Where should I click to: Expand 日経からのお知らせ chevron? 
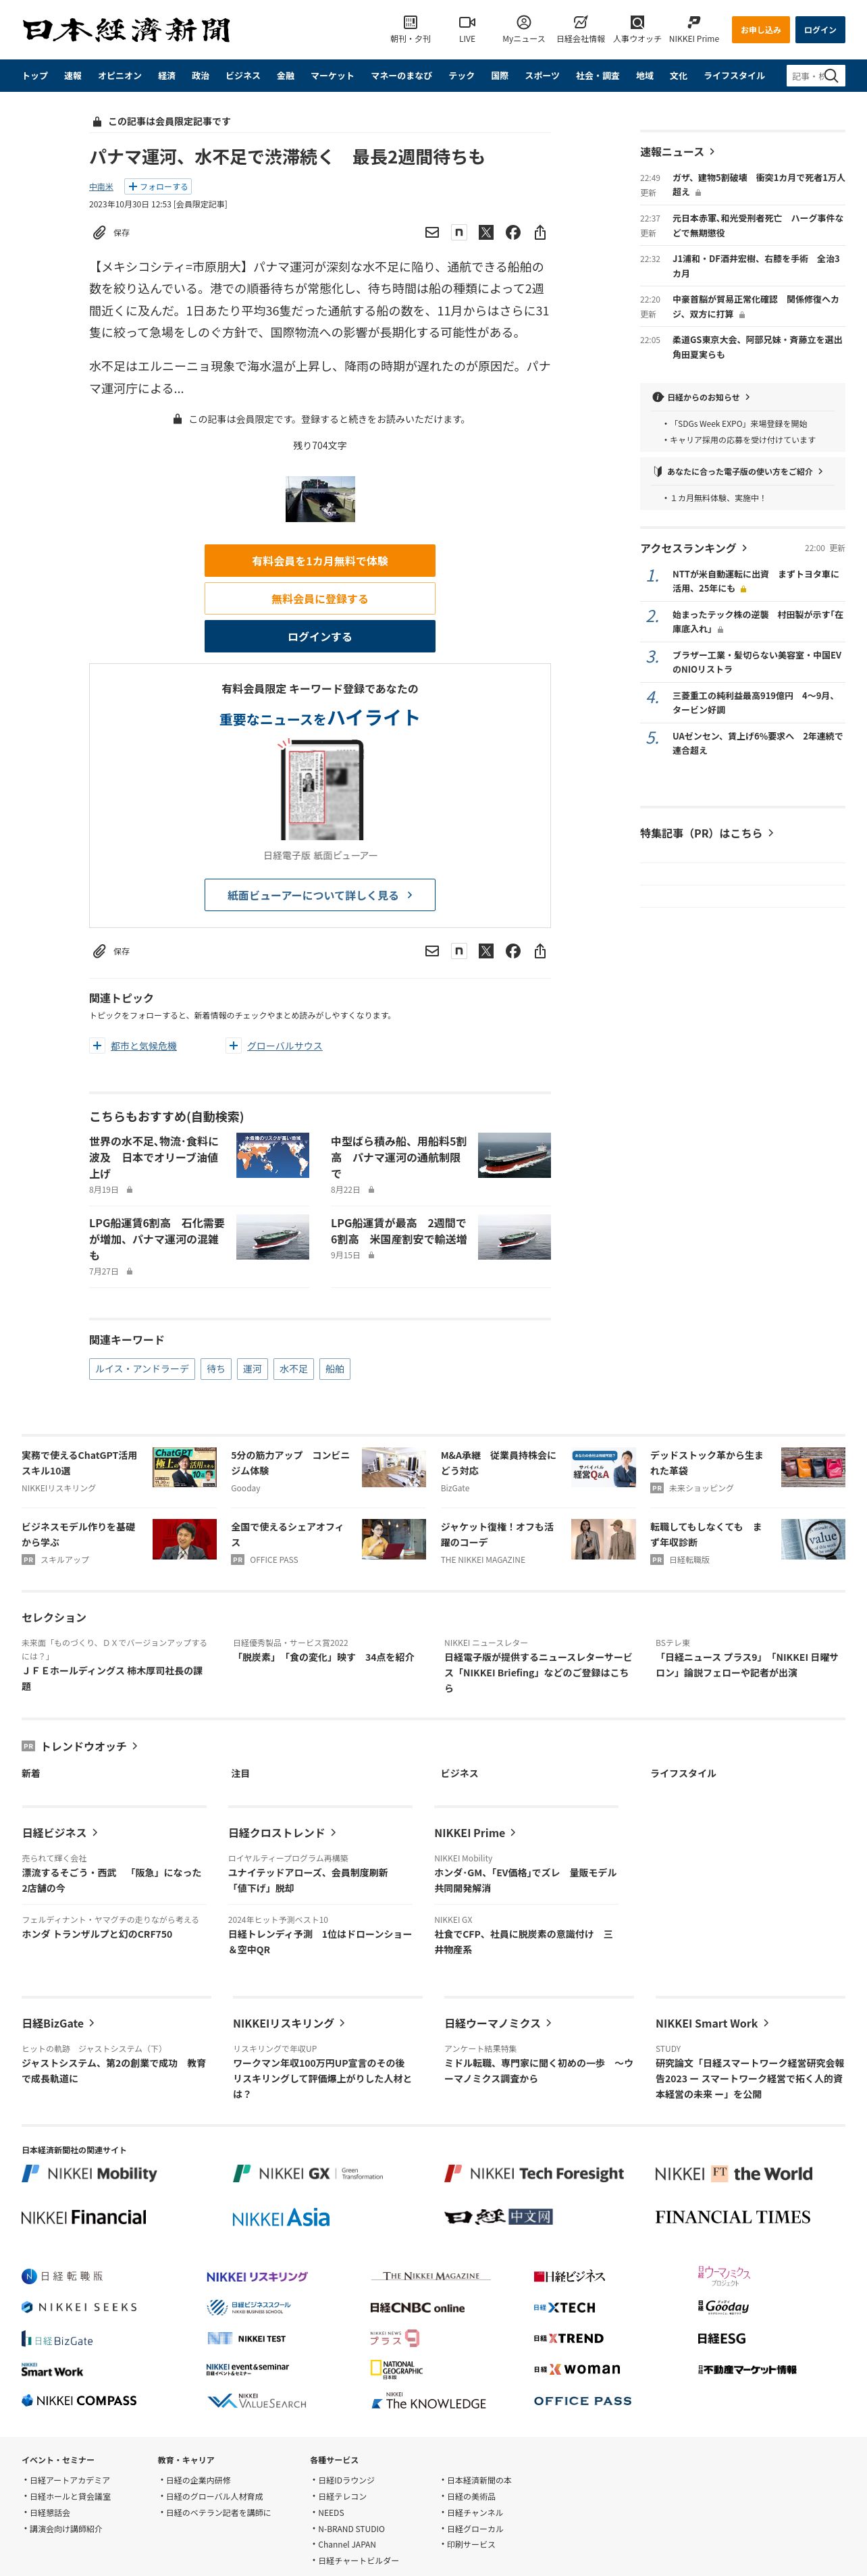[747, 397]
